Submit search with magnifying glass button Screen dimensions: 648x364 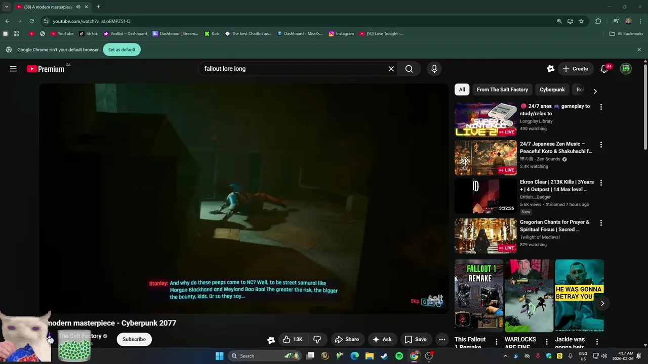point(409,69)
